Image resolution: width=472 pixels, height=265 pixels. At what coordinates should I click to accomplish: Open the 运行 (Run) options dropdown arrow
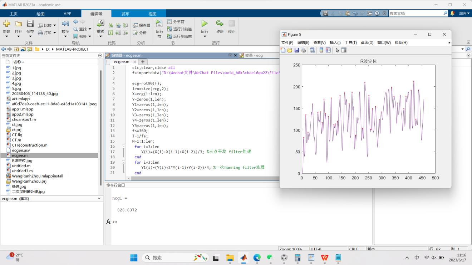205,36
